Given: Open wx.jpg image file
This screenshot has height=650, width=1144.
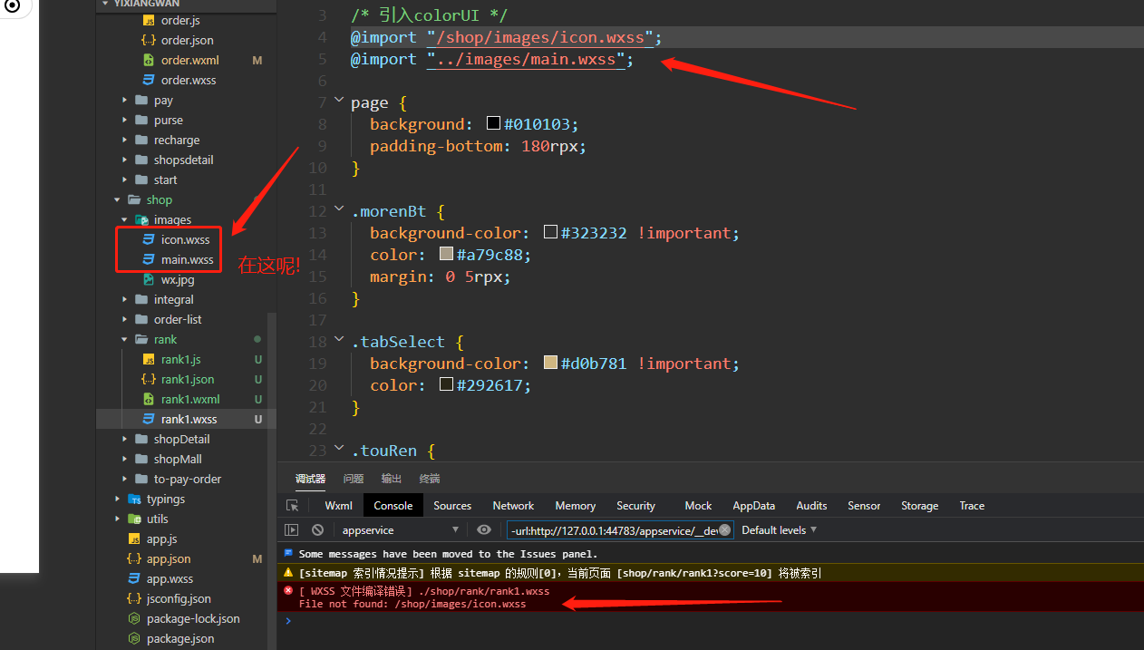Looking at the screenshot, I should [178, 279].
